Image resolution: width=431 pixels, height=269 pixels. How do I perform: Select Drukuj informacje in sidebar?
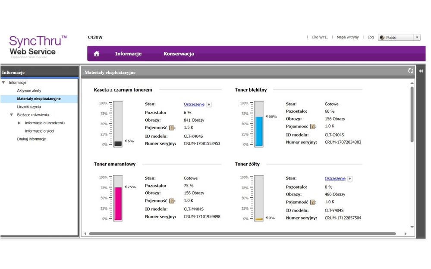coord(31,139)
